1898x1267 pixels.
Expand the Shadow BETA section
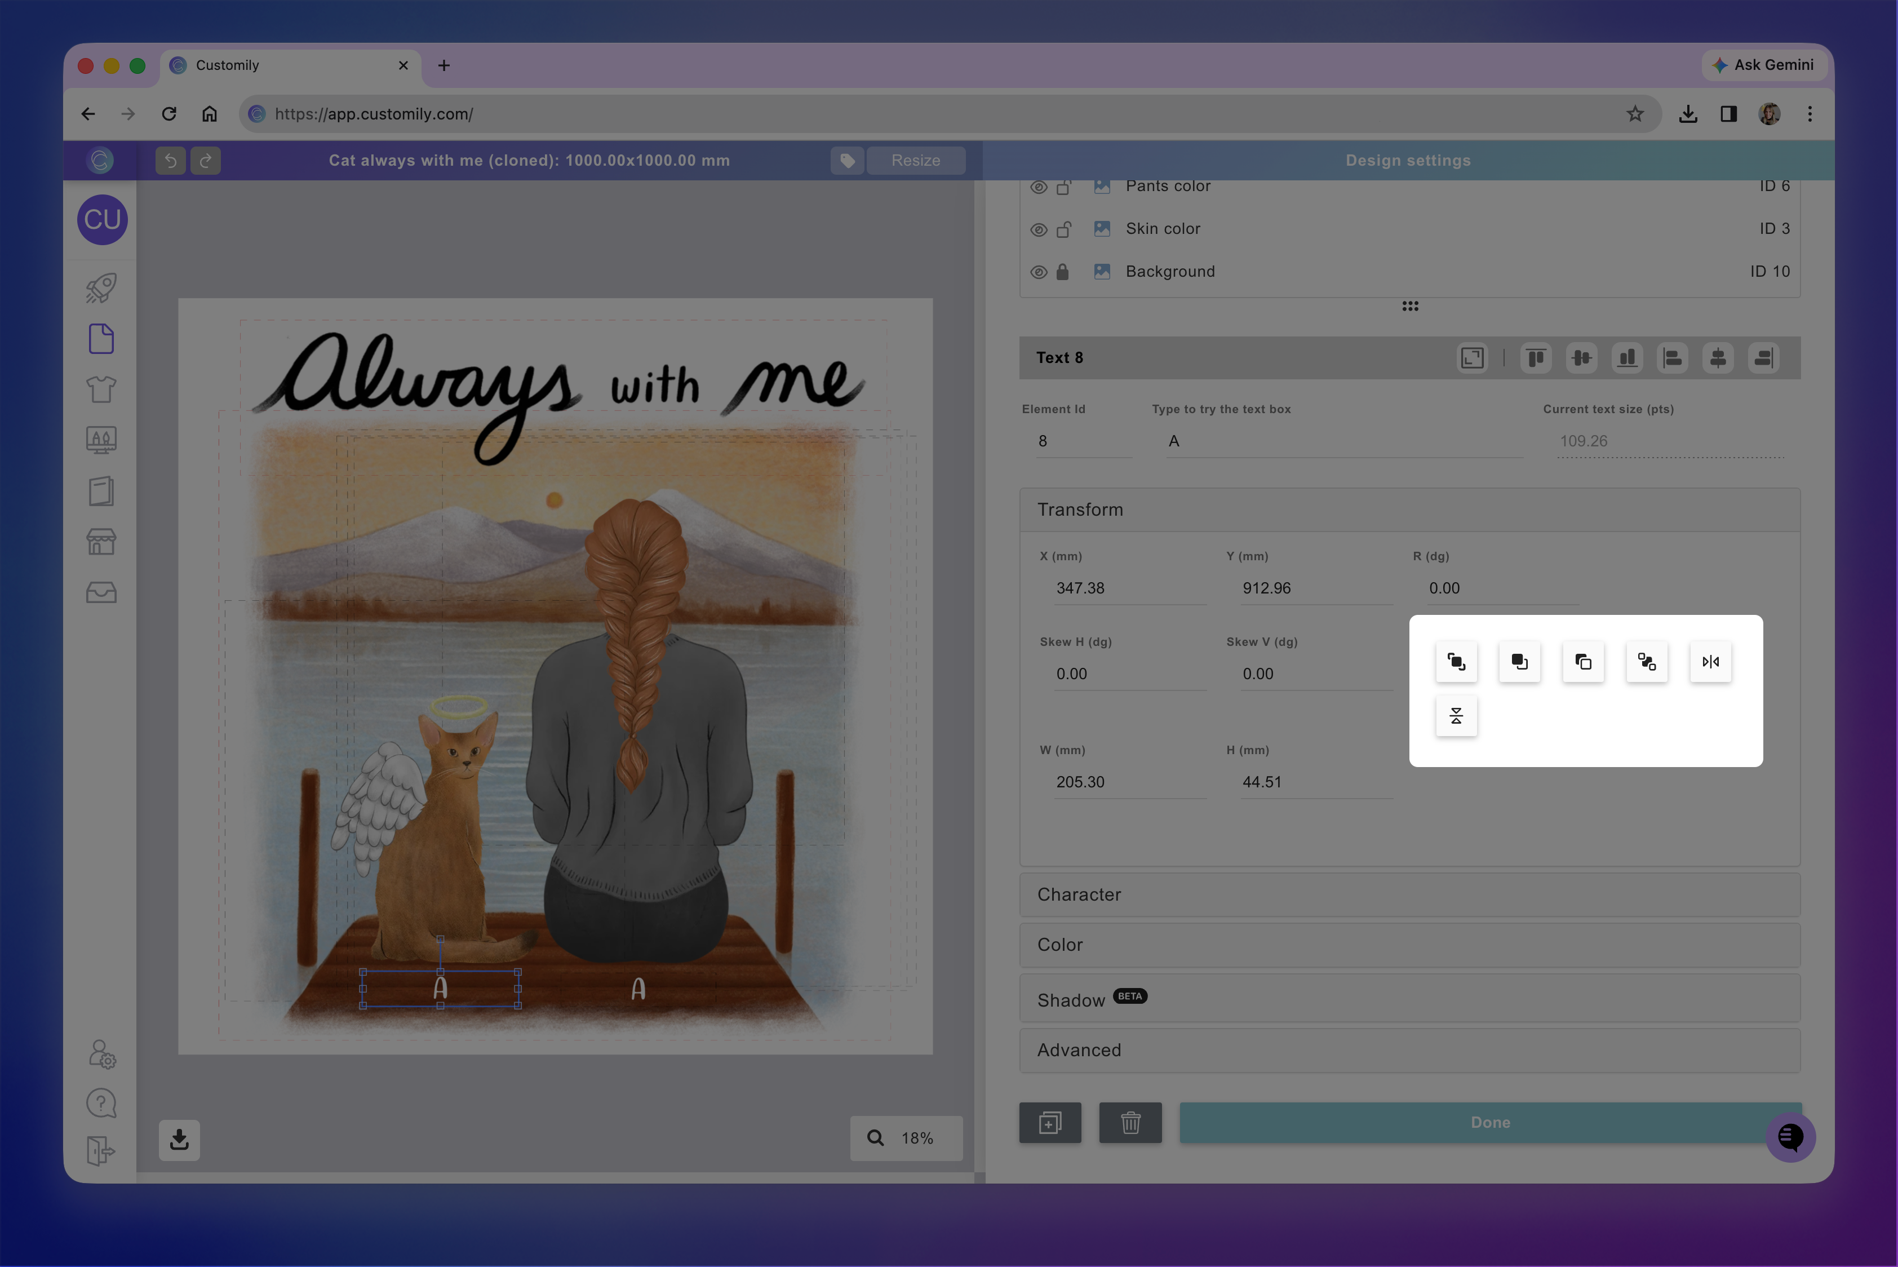[1410, 999]
